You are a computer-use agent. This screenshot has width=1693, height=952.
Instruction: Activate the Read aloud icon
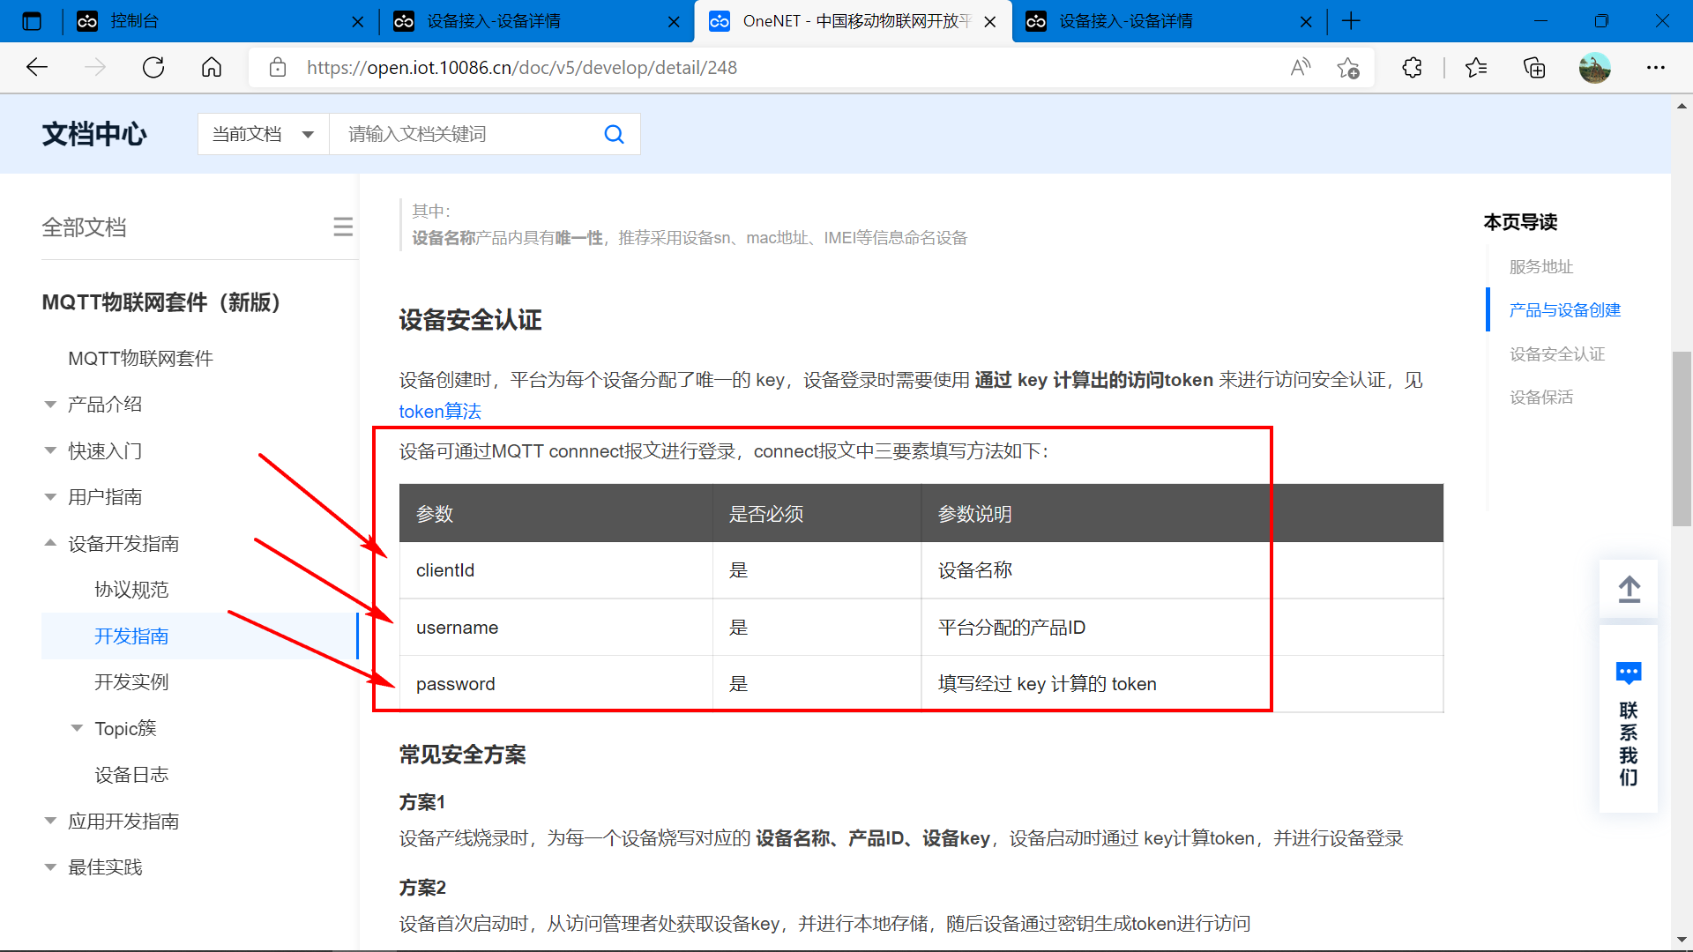click(x=1301, y=68)
